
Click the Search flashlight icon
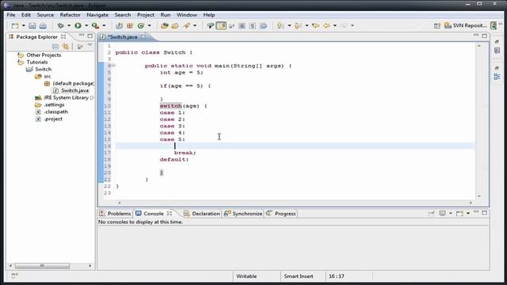(187, 25)
